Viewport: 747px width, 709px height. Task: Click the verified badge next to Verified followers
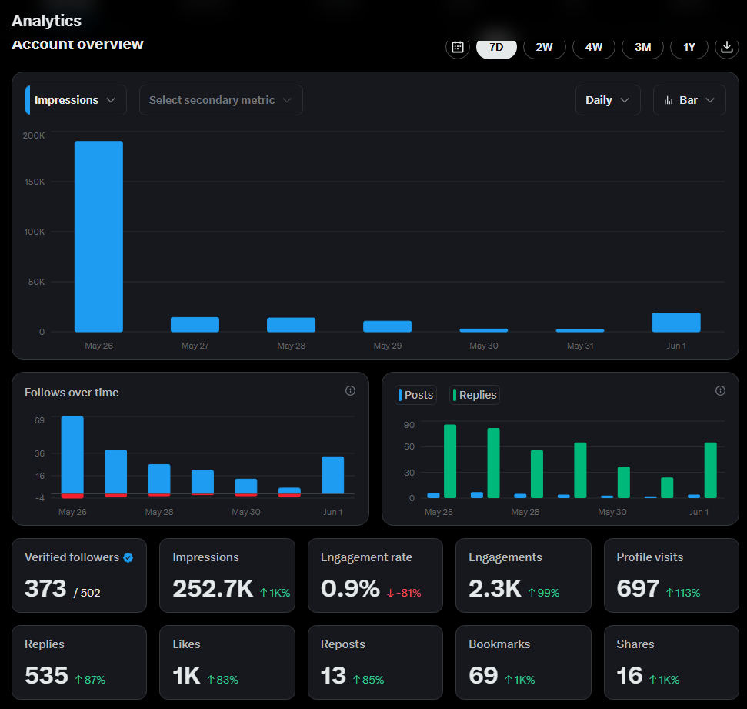click(x=128, y=557)
